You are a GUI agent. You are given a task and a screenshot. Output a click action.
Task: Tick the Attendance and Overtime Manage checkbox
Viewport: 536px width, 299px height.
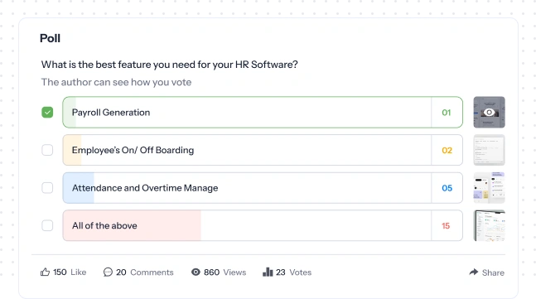click(x=47, y=188)
